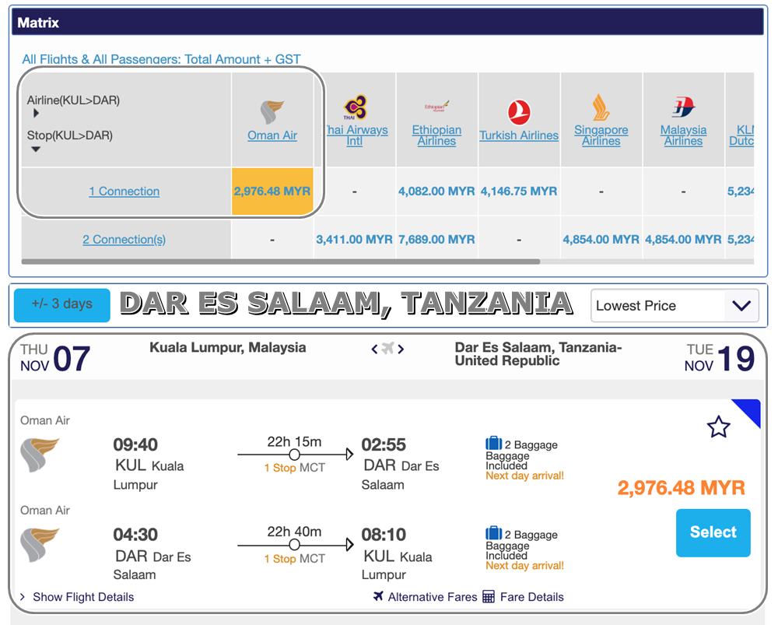Open the Malaysia Airlines link
The width and height of the screenshot is (778, 625).
tap(683, 135)
